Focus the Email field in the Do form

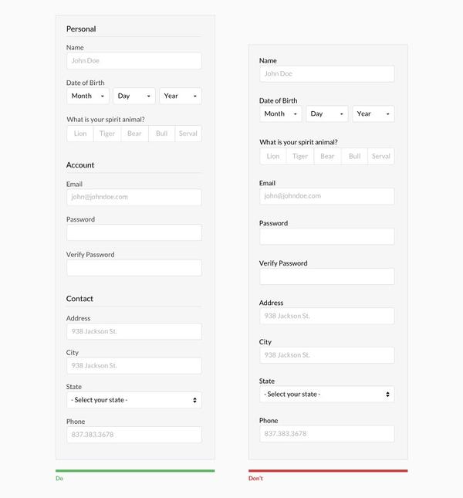tap(134, 197)
